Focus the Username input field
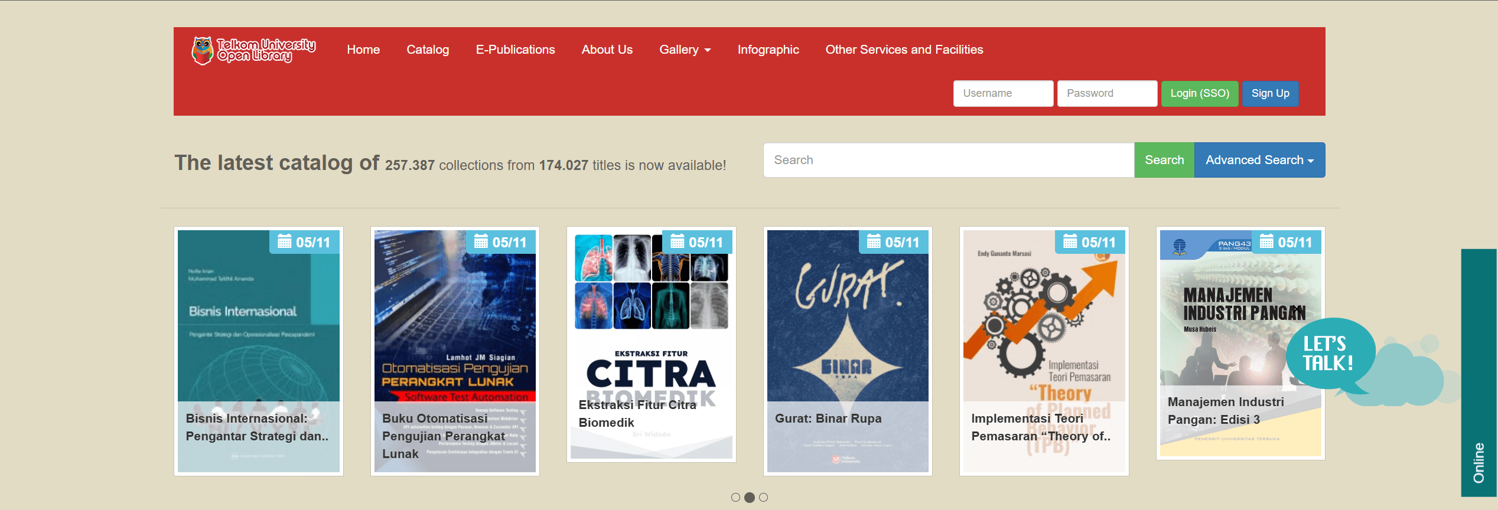The height and width of the screenshot is (510, 1498). [x=1003, y=93]
